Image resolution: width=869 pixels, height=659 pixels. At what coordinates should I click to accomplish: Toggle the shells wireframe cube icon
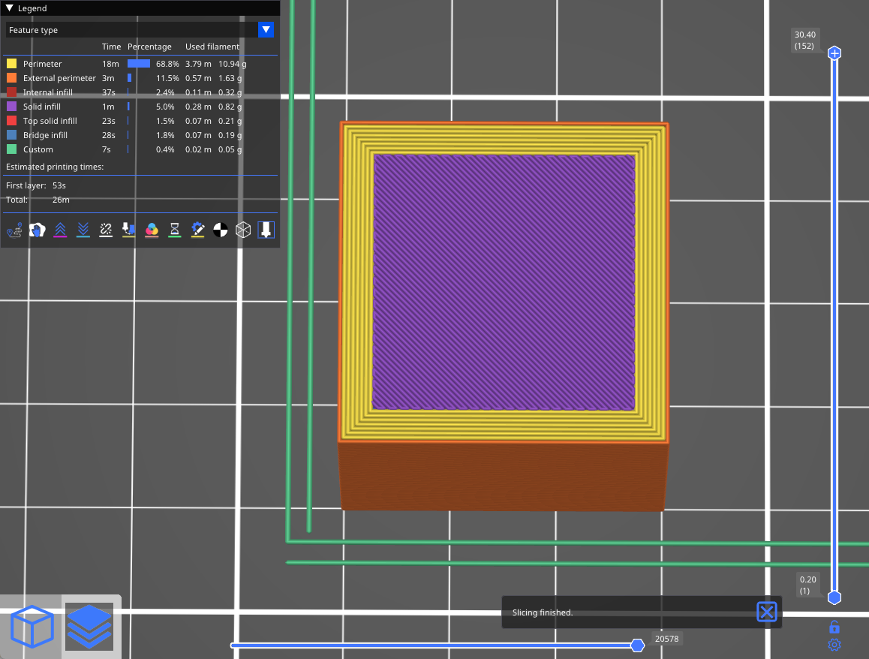pos(242,230)
